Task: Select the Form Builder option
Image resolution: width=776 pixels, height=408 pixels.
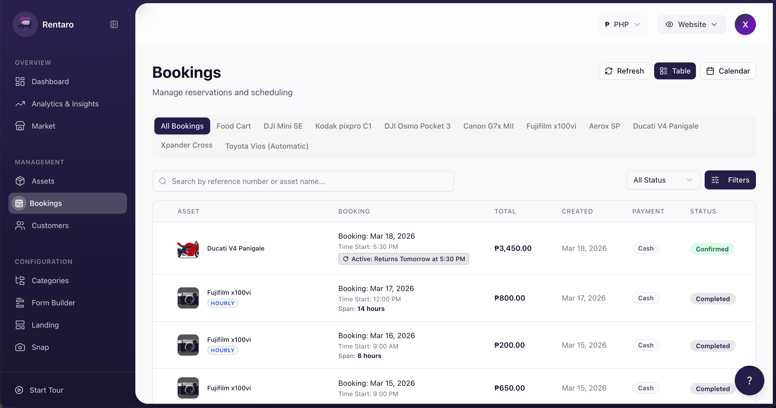Action: tap(53, 303)
